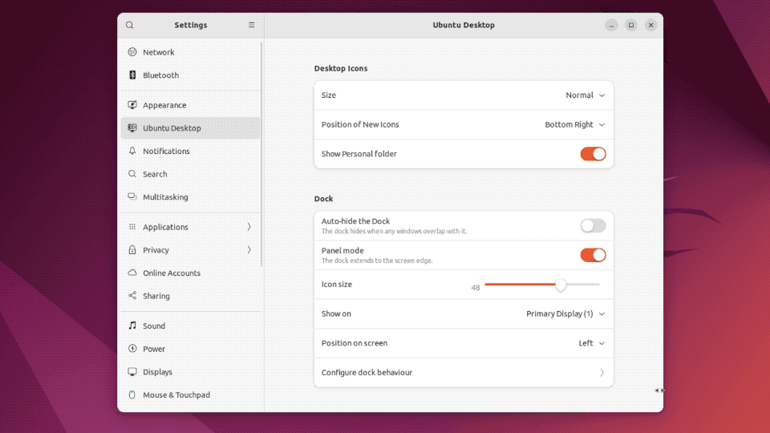770x433 pixels.
Task: Click the Icon size slider handle
Action: [x=561, y=285]
